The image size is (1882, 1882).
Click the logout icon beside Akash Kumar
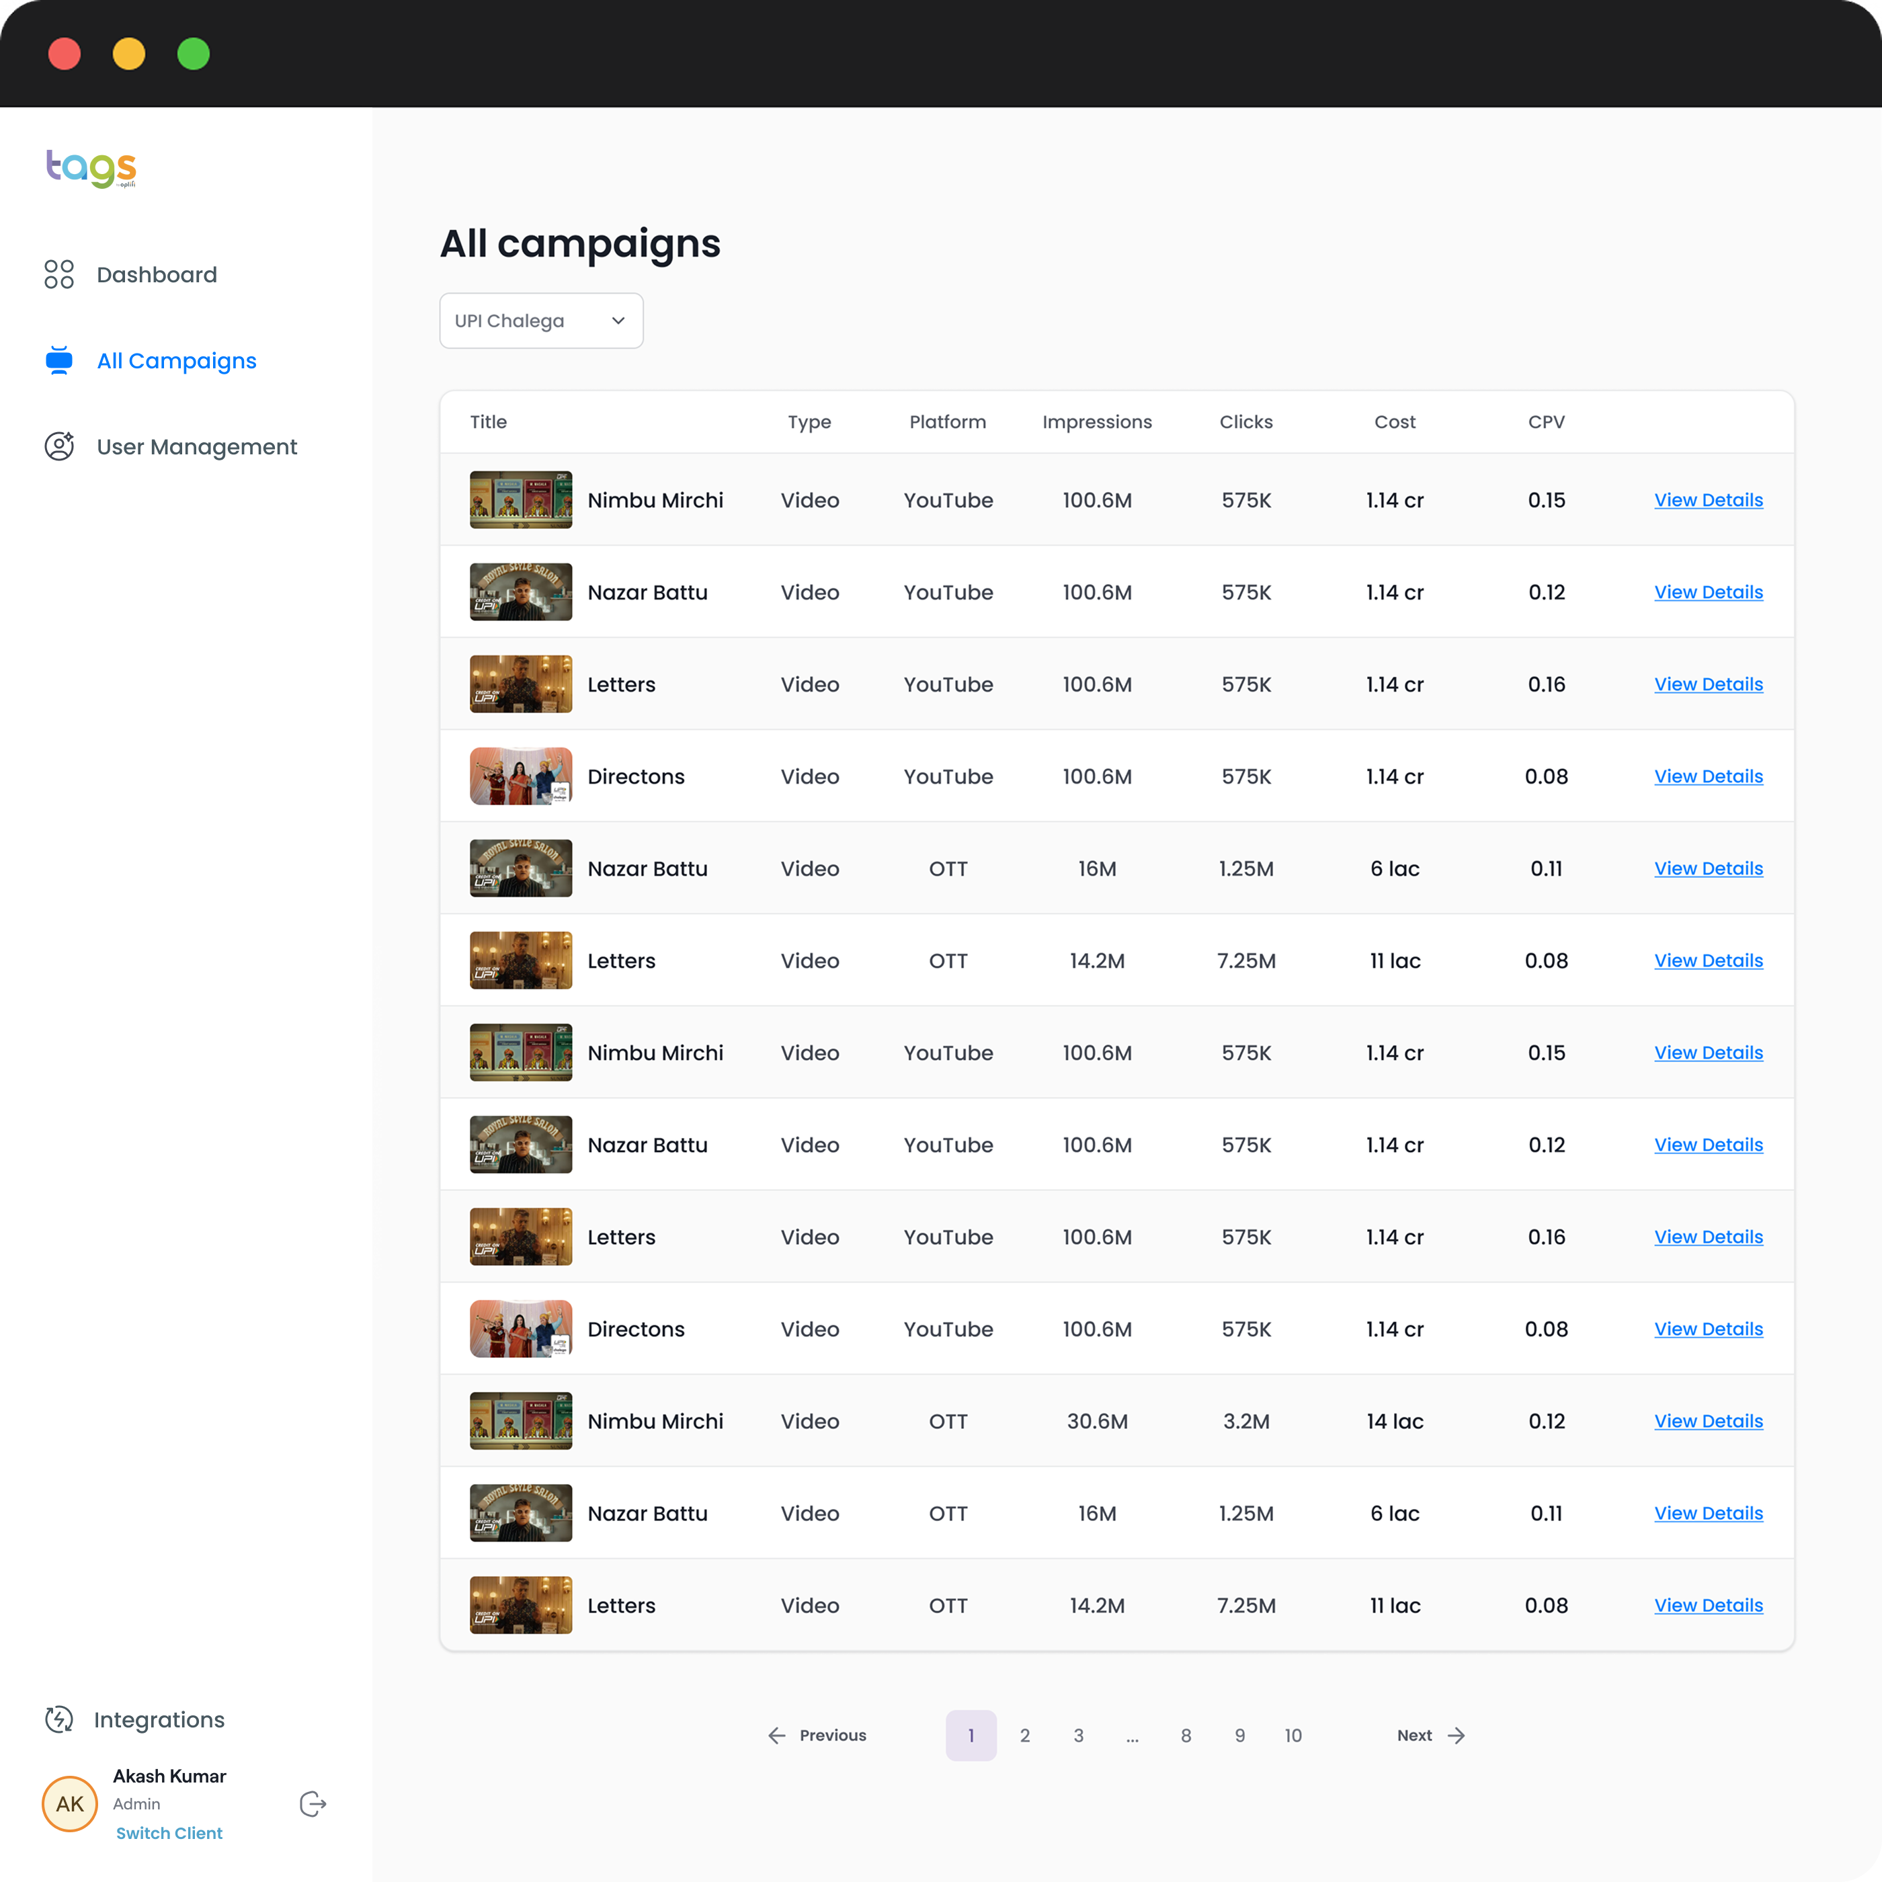(x=313, y=1804)
